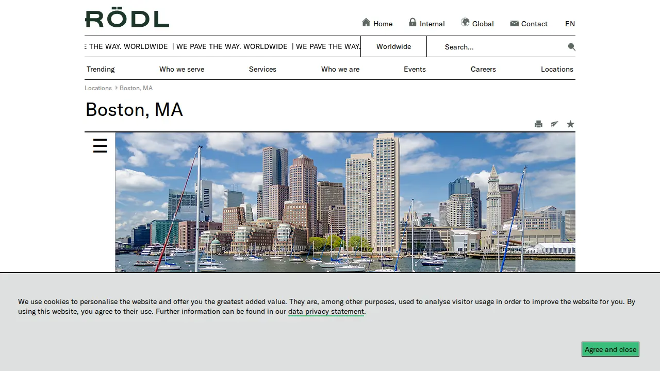660x371 pixels.
Task: Click the Contact link text
Action: click(x=534, y=24)
